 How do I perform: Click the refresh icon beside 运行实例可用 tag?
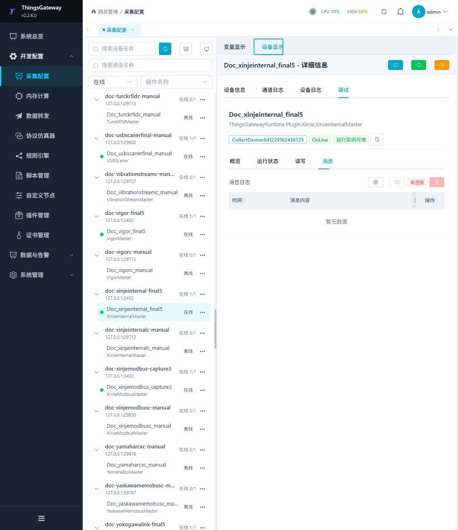coord(377,140)
